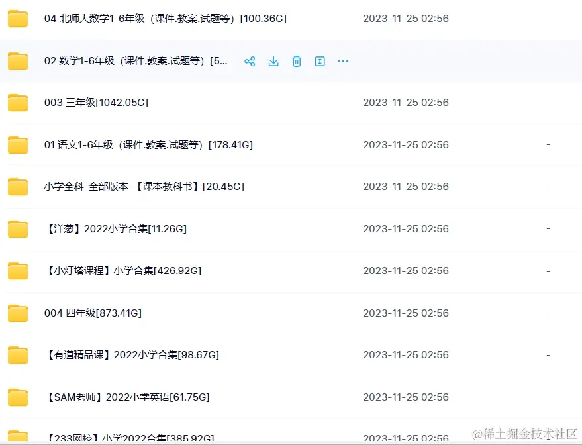Click the folder icon of "【SAM老师】2022小学英语"

coord(17,397)
